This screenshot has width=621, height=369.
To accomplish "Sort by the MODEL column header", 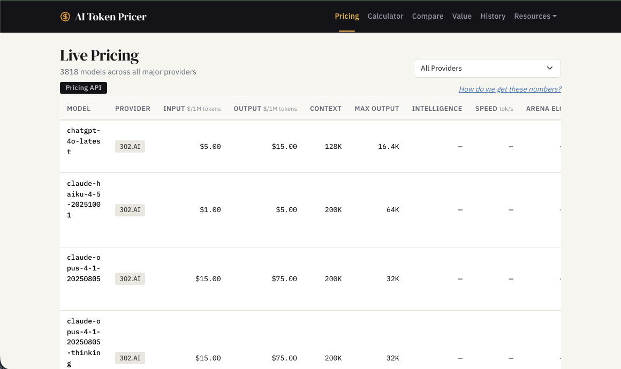I will pos(79,109).
